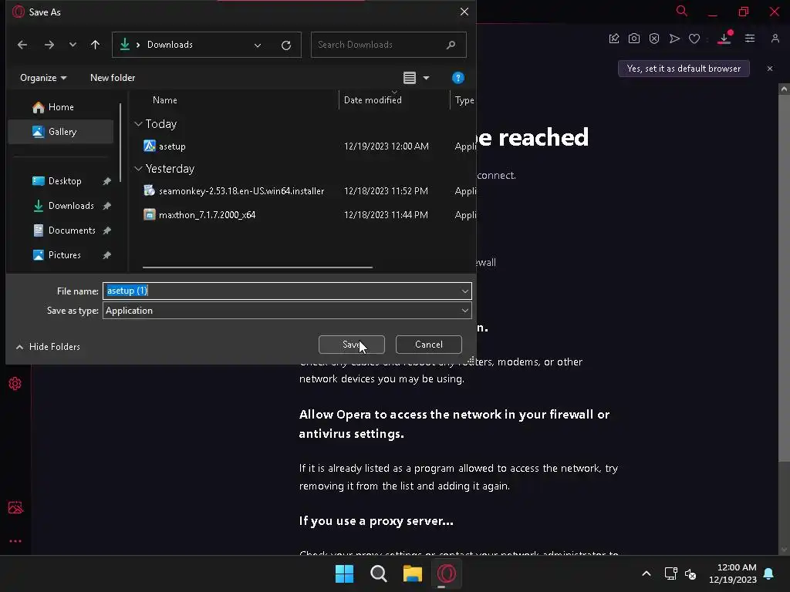Image resolution: width=790 pixels, height=592 pixels.
Task: Show hidden system tray icons
Action: [647, 573]
